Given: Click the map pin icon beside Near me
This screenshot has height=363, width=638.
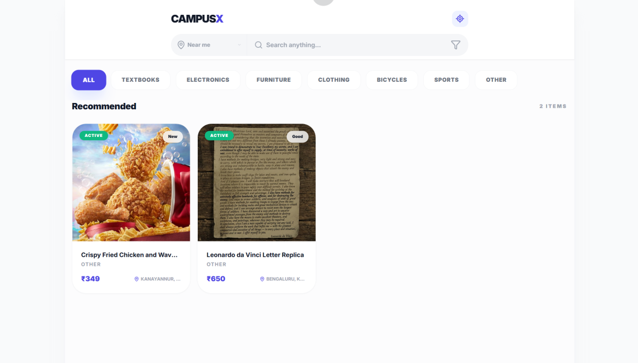Looking at the screenshot, I should click(x=181, y=45).
